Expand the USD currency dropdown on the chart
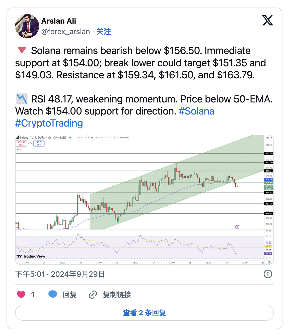The height and width of the screenshot is (334, 290). [269, 138]
